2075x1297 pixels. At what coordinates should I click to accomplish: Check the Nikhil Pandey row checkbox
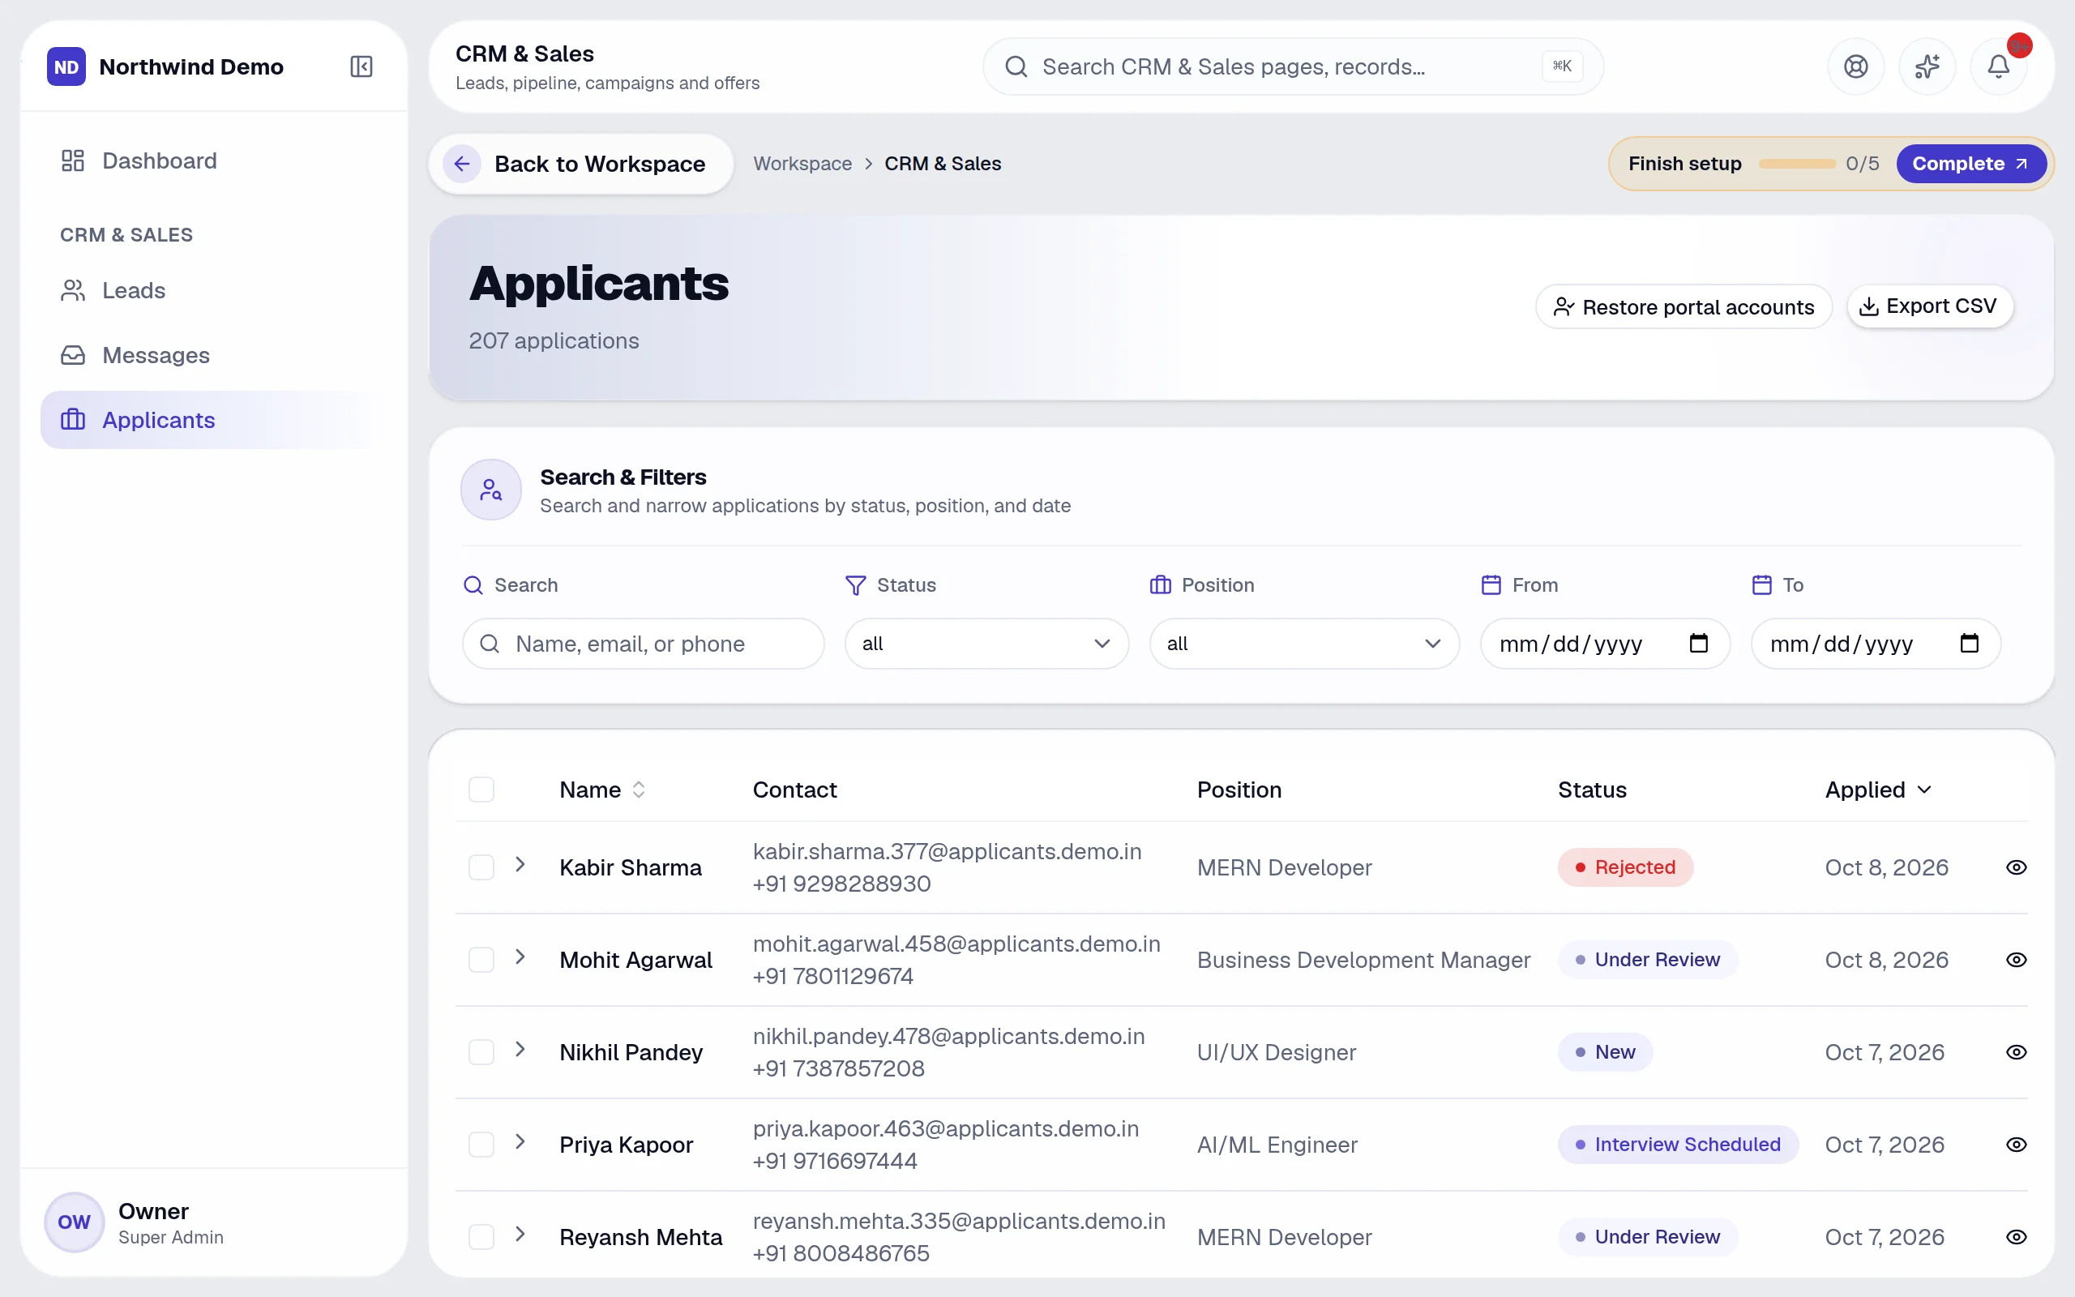[481, 1052]
